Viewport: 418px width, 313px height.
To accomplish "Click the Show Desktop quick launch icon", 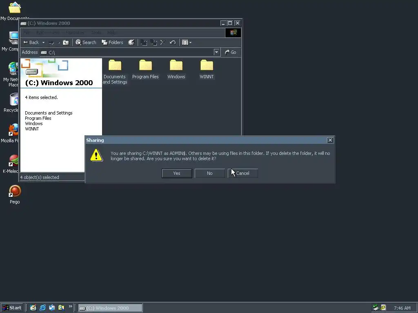I will click(33, 308).
